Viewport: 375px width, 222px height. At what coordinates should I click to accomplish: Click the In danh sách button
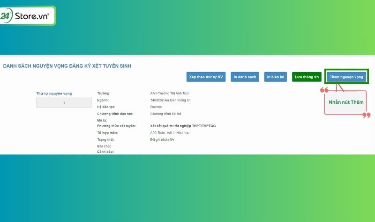pyautogui.click(x=245, y=77)
